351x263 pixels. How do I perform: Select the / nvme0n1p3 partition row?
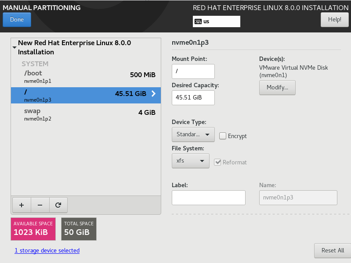[86, 95]
